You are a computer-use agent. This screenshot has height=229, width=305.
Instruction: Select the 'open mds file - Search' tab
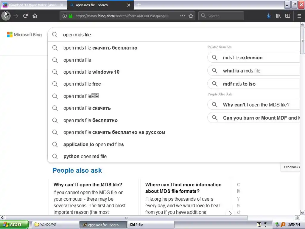(100, 5)
